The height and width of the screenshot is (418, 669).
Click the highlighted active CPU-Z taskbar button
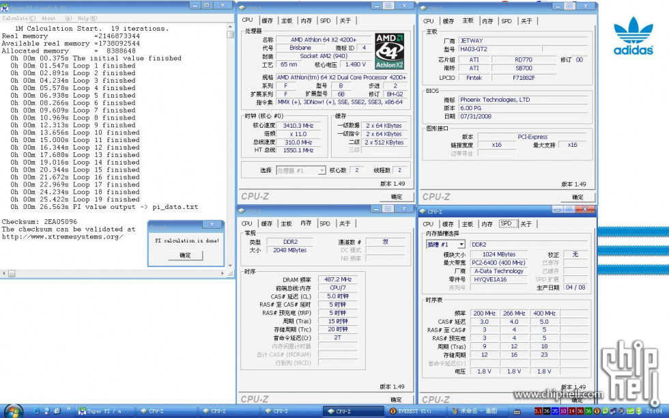tap(354, 411)
